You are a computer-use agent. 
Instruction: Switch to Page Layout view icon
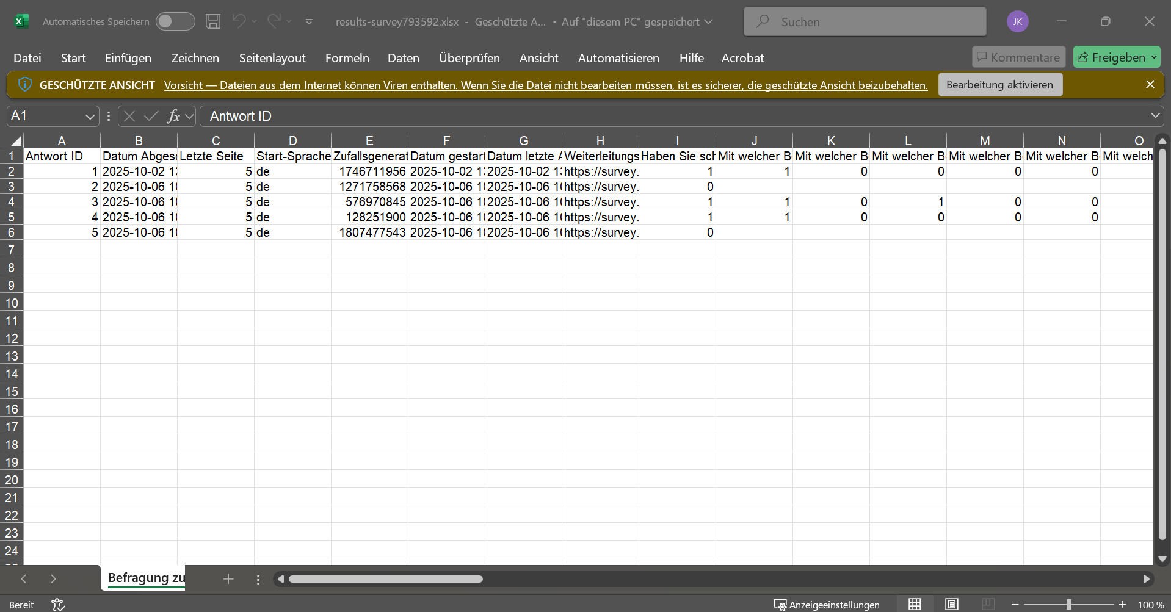click(951, 604)
